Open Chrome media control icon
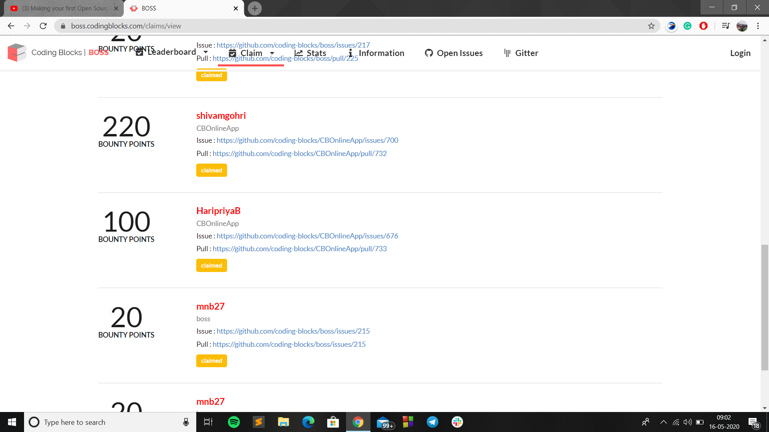Image resolution: width=769 pixels, height=432 pixels. pos(725,26)
